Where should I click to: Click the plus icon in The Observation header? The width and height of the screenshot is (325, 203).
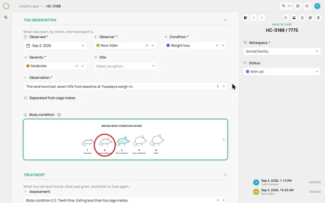225,20
